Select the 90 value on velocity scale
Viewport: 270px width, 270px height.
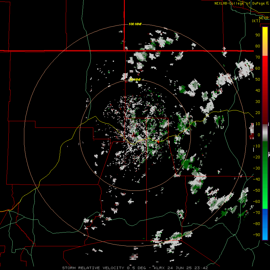click(258, 35)
